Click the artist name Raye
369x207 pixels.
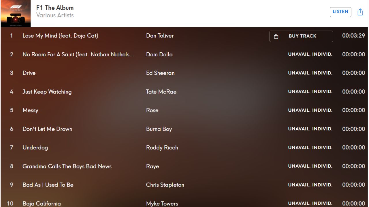pyautogui.click(x=153, y=166)
